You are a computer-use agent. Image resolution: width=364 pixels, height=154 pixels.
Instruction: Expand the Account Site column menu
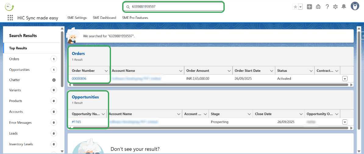tap(205, 114)
